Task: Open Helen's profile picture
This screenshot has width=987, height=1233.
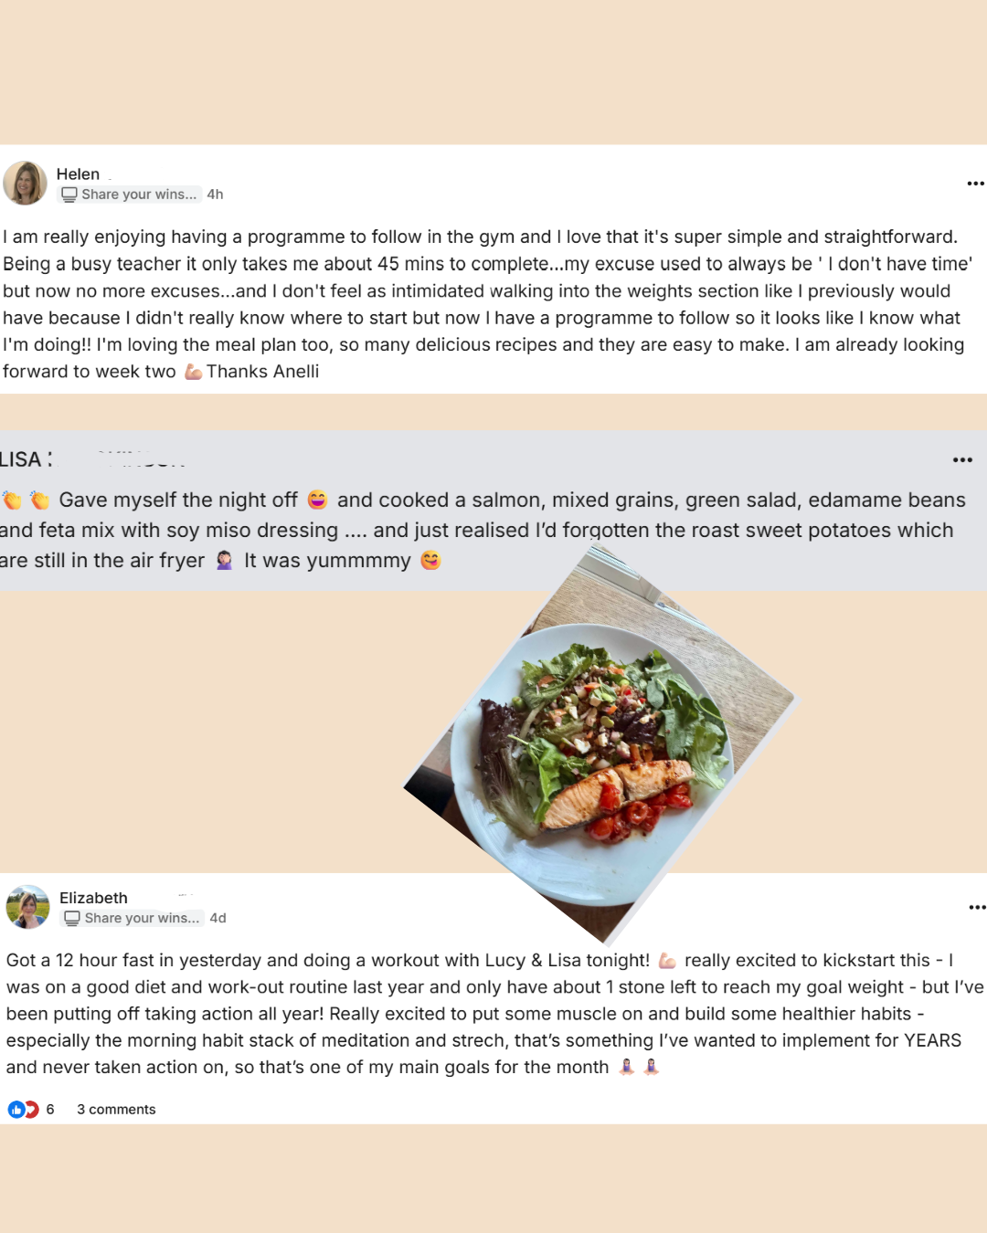Action: [26, 184]
